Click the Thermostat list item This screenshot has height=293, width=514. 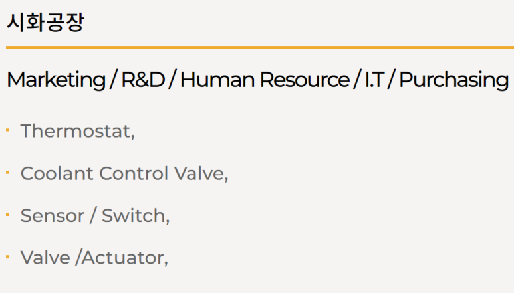tap(78, 131)
